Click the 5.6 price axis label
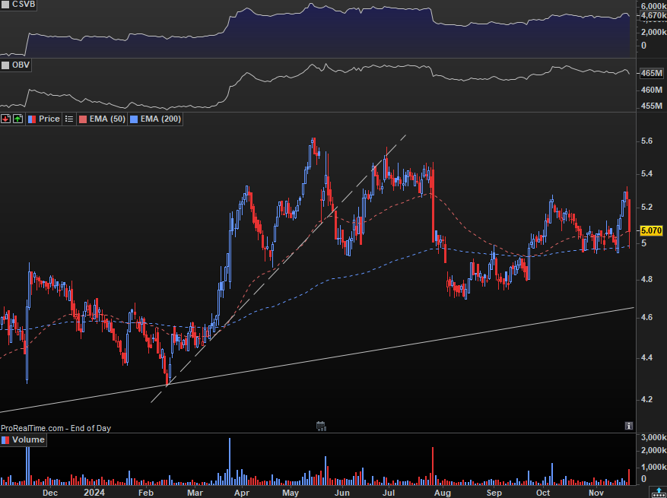Screen dimensions: 667x498 646,141
